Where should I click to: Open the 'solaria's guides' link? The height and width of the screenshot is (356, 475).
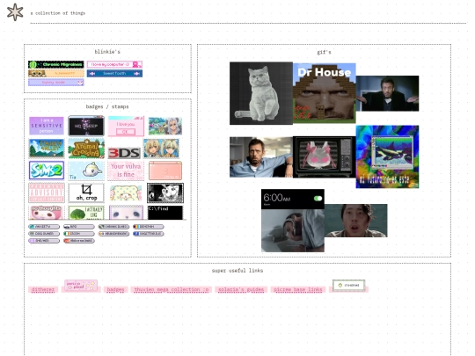[x=241, y=290]
